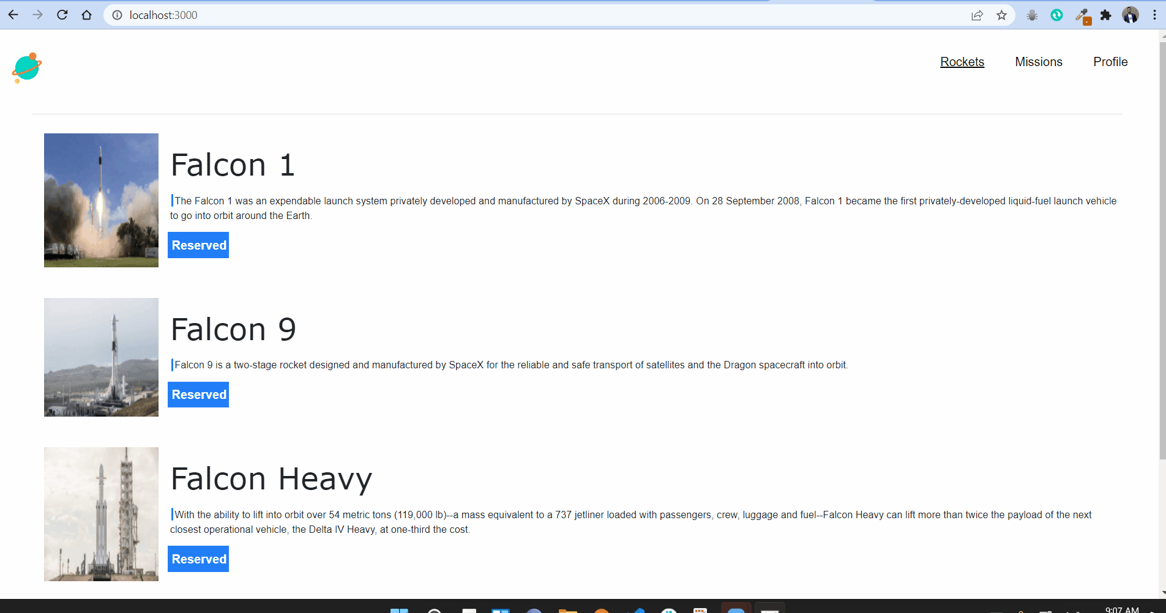Image resolution: width=1166 pixels, height=613 pixels.
Task: Click the Falcon Heavy rocket image
Action: (x=101, y=514)
